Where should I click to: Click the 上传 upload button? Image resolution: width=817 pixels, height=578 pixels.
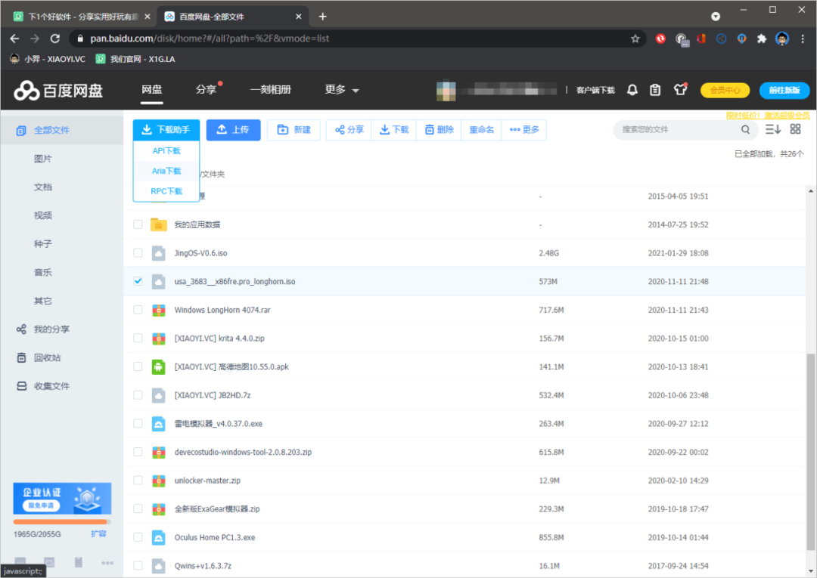click(x=233, y=130)
